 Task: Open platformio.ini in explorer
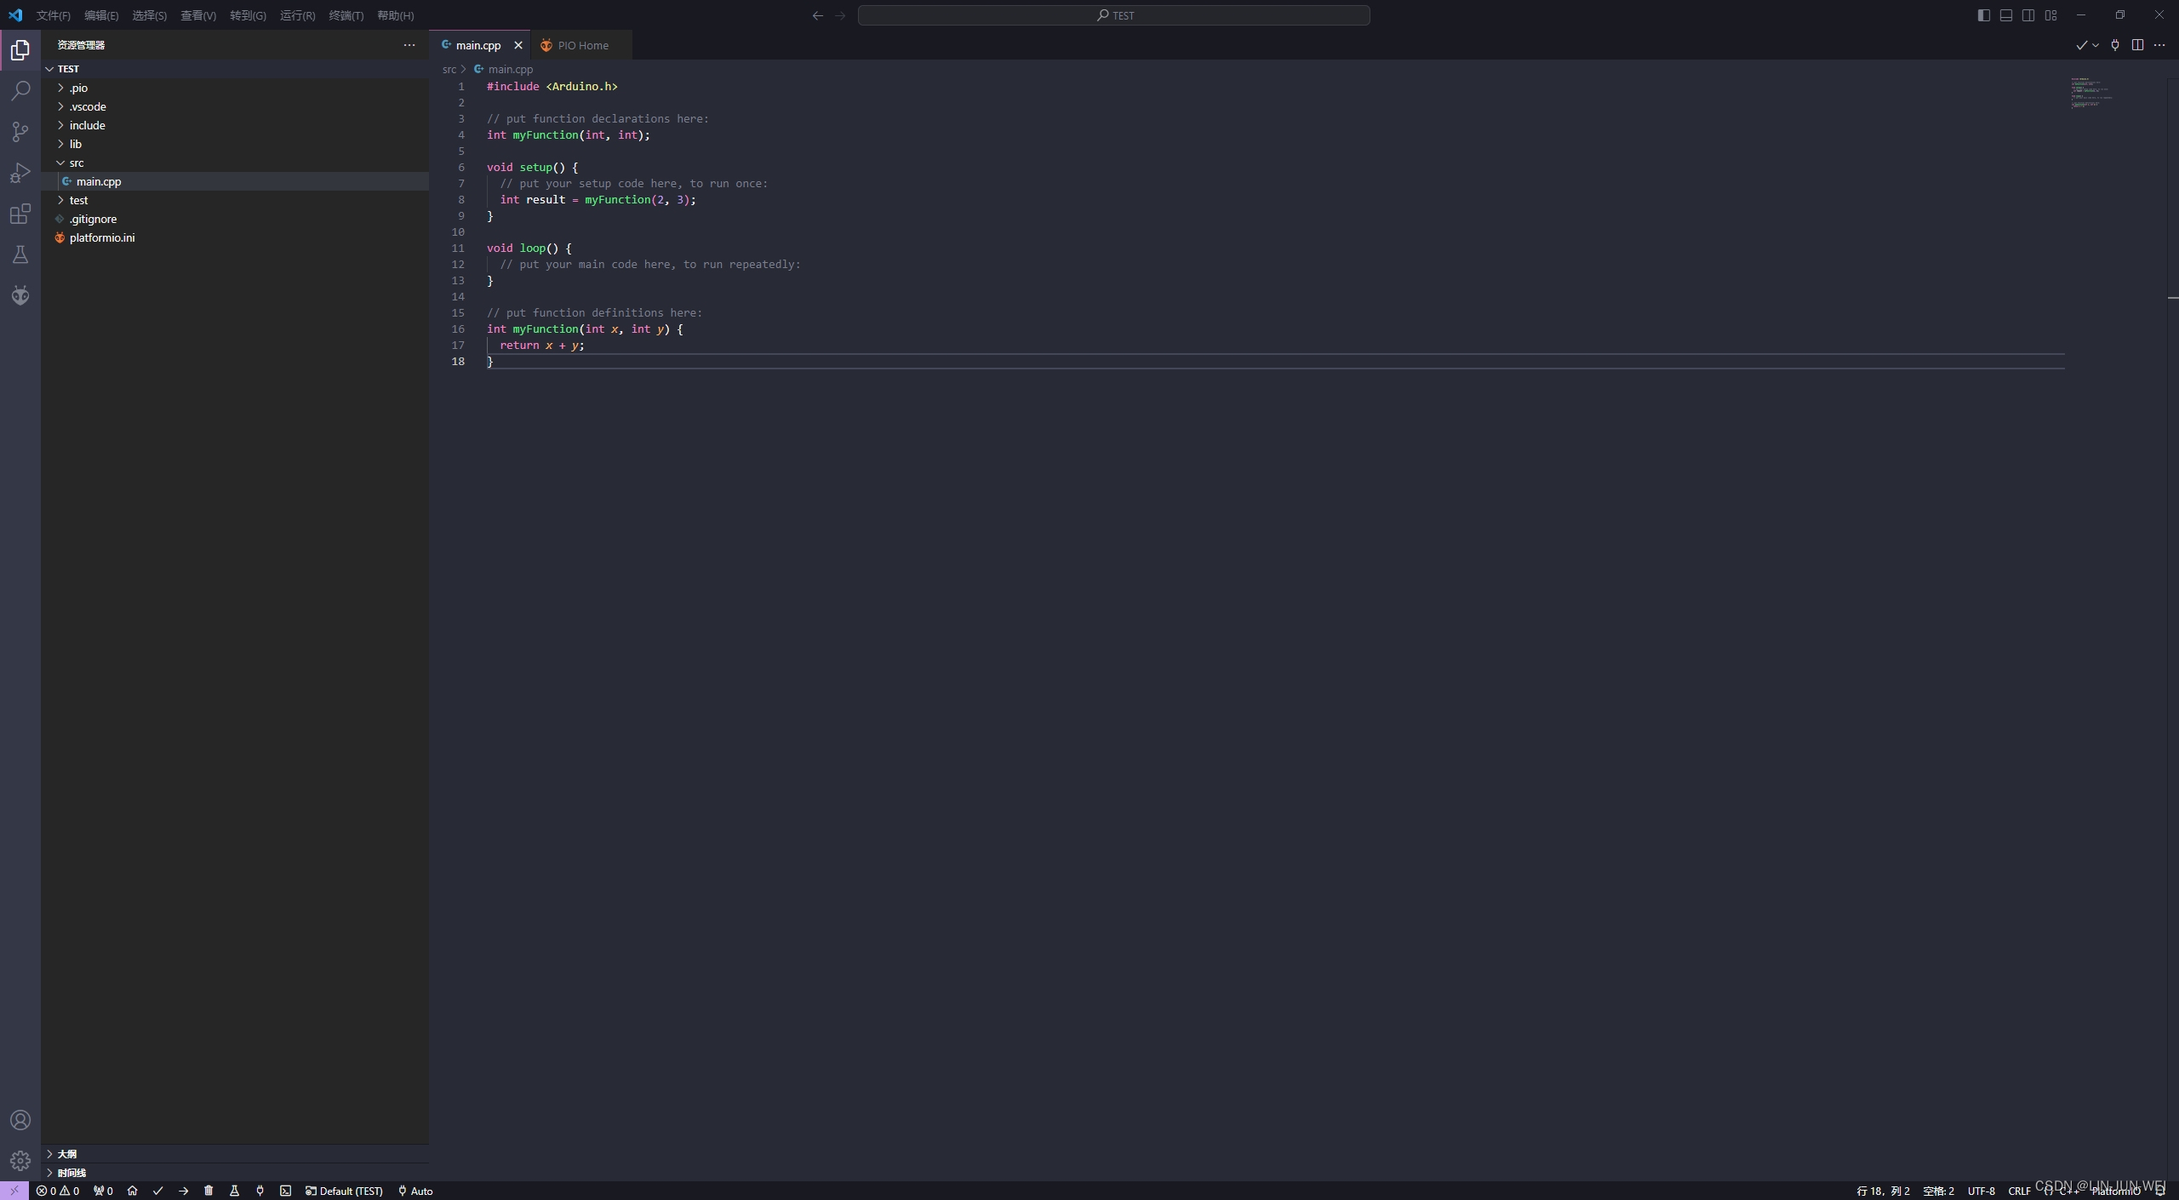[102, 237]
